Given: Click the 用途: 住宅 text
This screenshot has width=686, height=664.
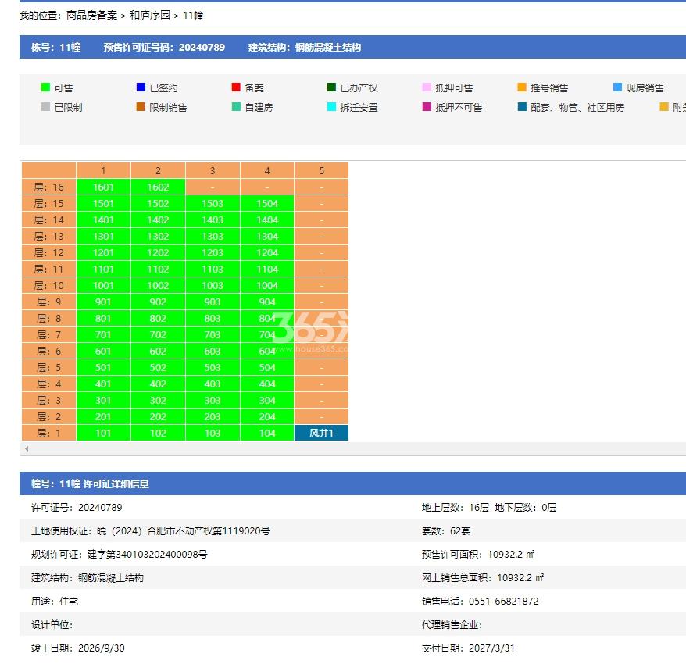Looking at the screenshot, I should [55, 601].
